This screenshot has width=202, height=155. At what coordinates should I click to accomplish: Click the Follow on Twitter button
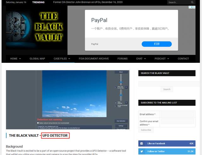[x=167, y=152]
